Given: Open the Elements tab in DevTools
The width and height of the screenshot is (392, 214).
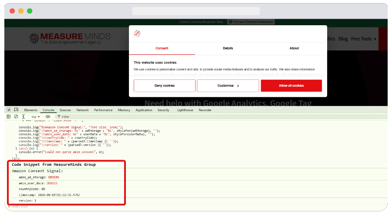Looking at the screenshot, I should coord(30,110).
